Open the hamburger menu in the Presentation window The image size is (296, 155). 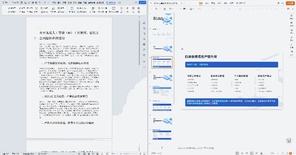coord(151,3)
